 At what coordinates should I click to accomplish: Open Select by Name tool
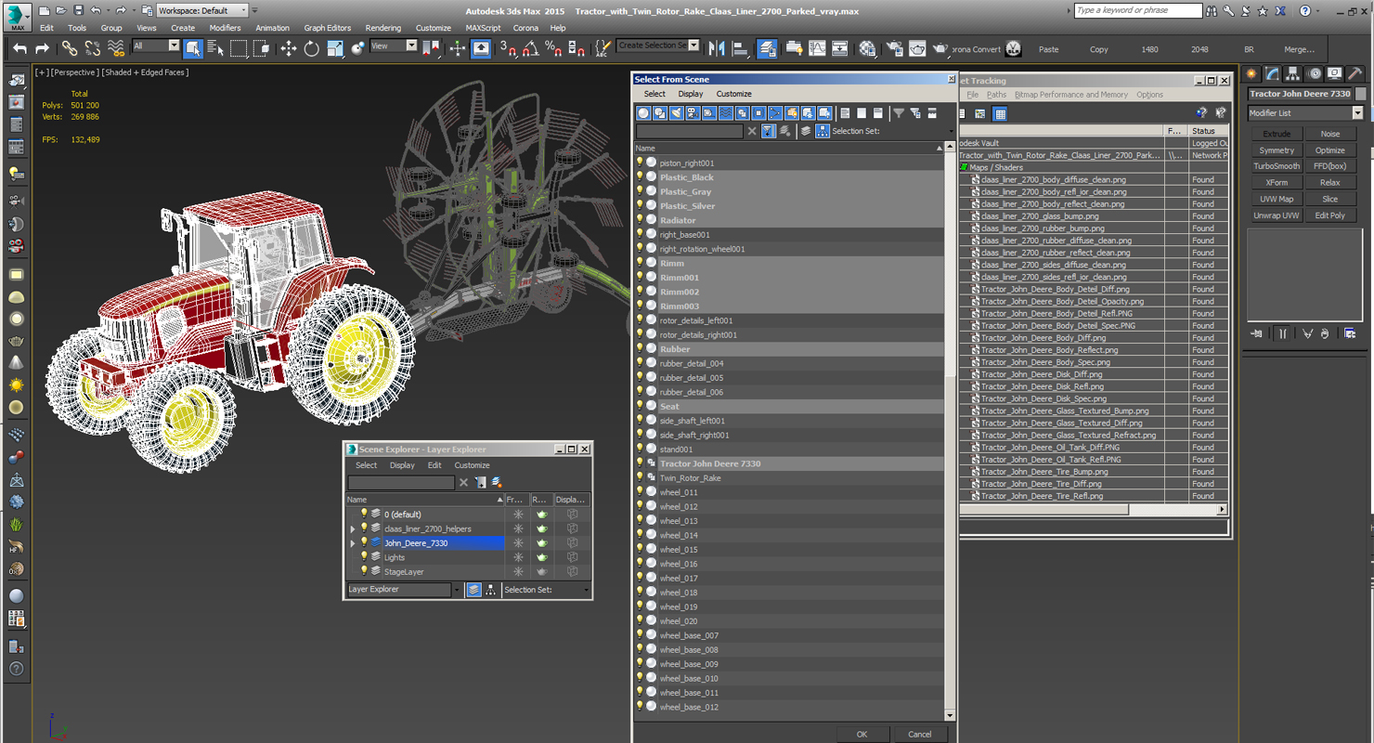coord(215,48)
